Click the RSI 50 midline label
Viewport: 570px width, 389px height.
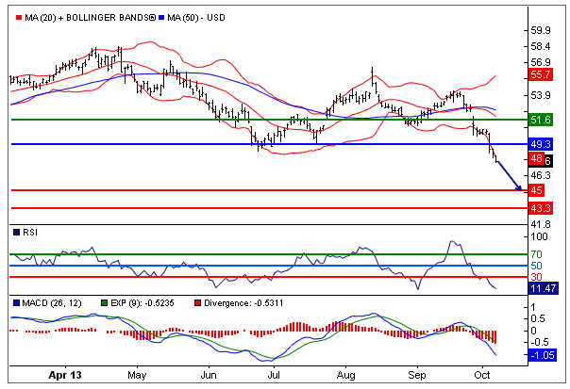coord(537,266)
